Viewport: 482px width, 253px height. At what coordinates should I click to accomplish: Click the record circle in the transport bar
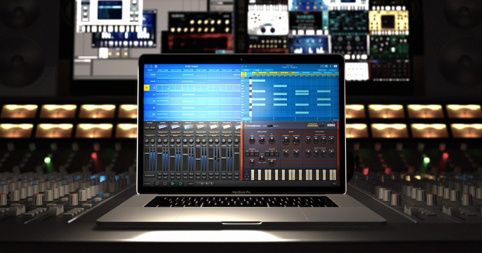(x=157, y=184)
